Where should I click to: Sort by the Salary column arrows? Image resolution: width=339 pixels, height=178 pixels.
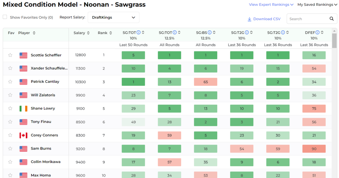click(88, 33)
